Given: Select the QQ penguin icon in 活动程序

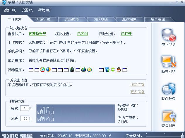Looking at the screenshot, I should coord(119,70).
